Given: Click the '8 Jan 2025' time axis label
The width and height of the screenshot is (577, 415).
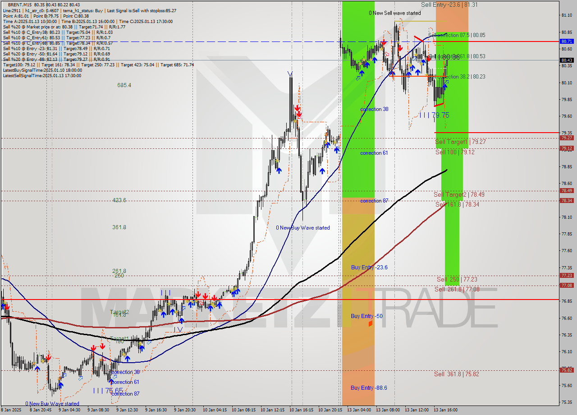Looking at the screenshot, I should pyautogui.click(x=10, y=410).
